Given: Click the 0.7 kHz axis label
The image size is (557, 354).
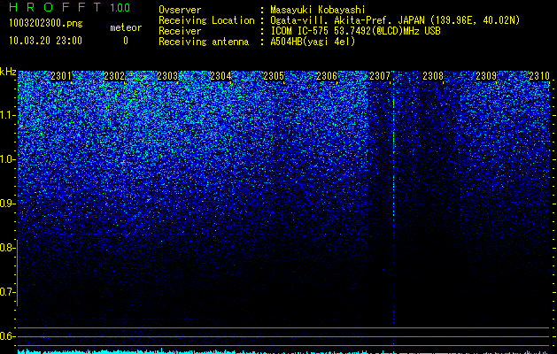Looking at the screenshot, I should 7,292.
